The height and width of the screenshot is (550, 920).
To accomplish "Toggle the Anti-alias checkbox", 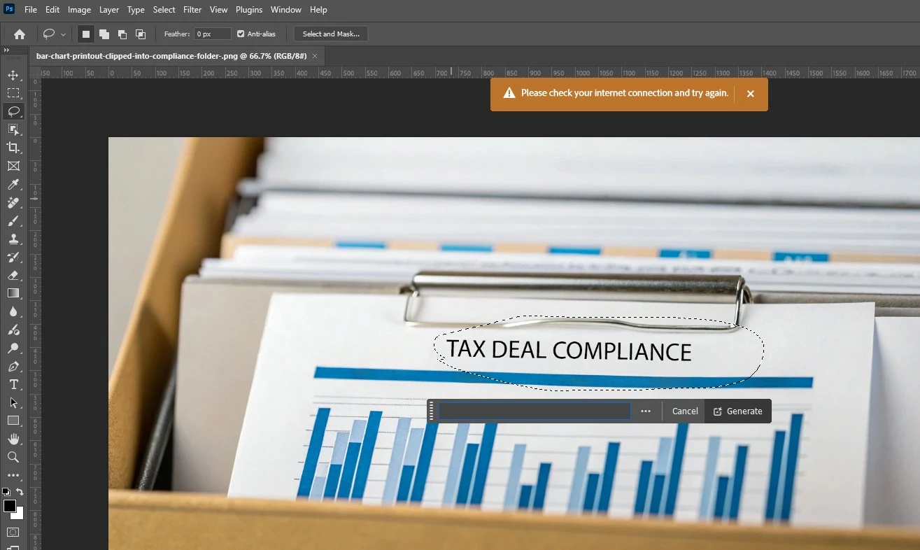I will (x=241, y=34).
